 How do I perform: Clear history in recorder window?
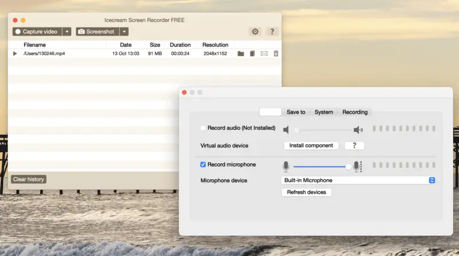click(x=28, y=179)
